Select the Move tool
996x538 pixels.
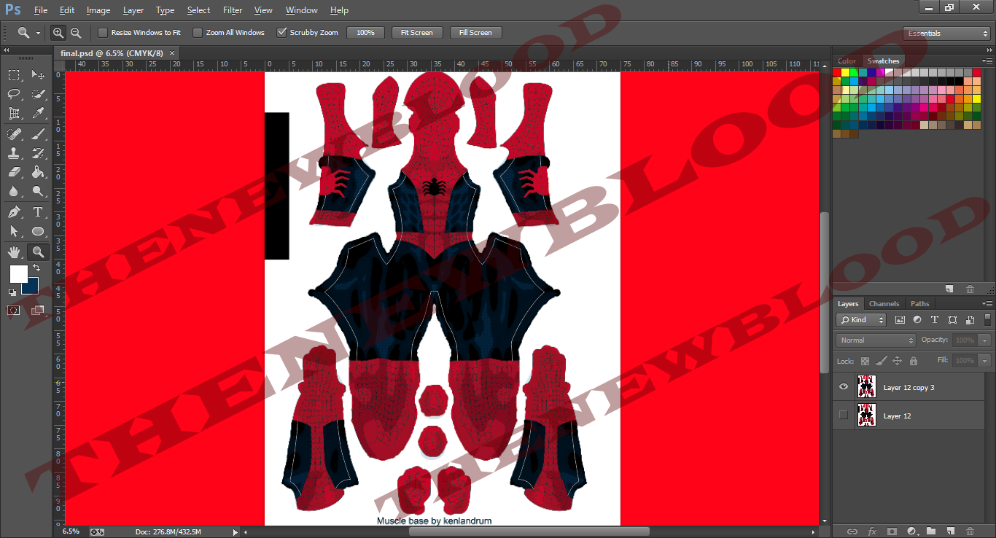[38, 74]
